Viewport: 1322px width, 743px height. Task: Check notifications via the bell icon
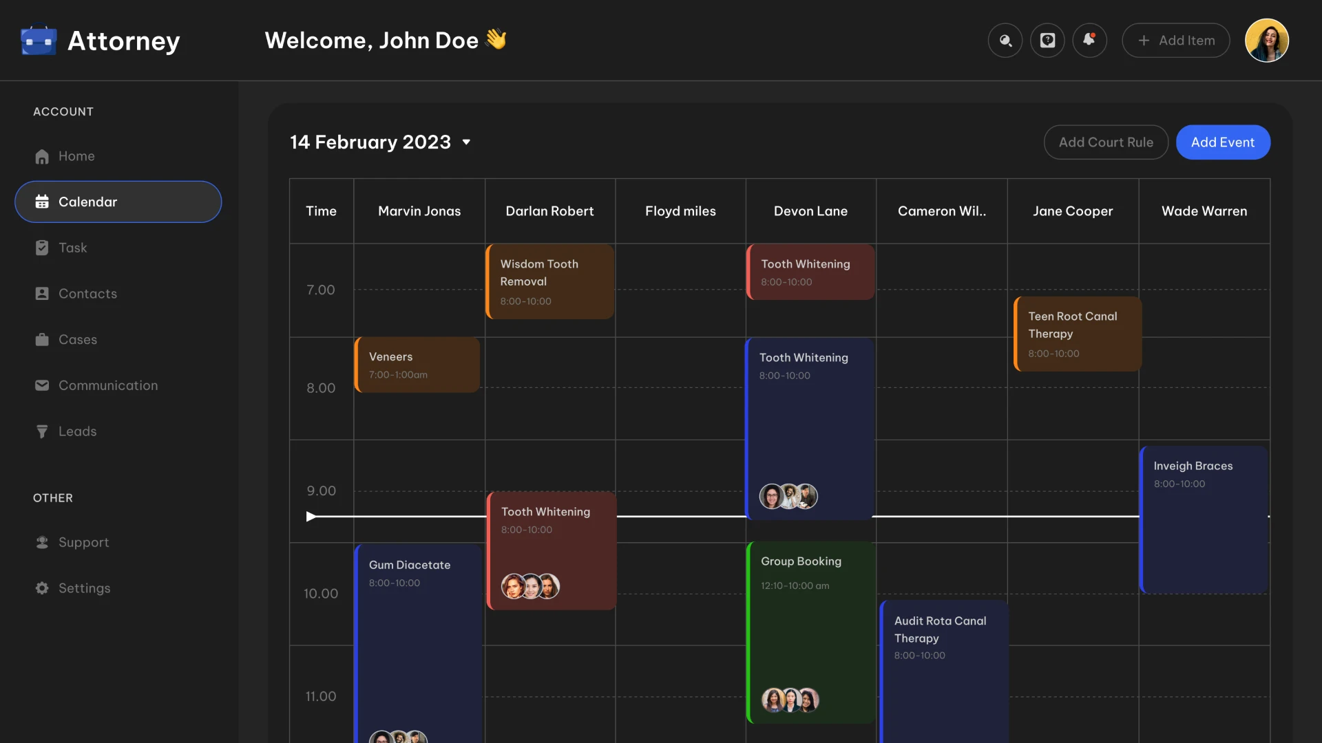click(1089, 40)
